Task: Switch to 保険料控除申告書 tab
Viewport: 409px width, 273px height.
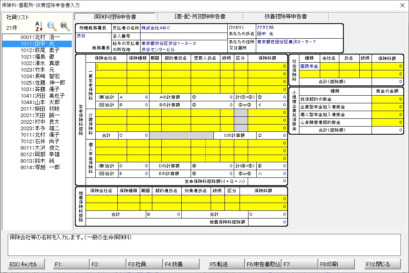Action: point(115,17)
